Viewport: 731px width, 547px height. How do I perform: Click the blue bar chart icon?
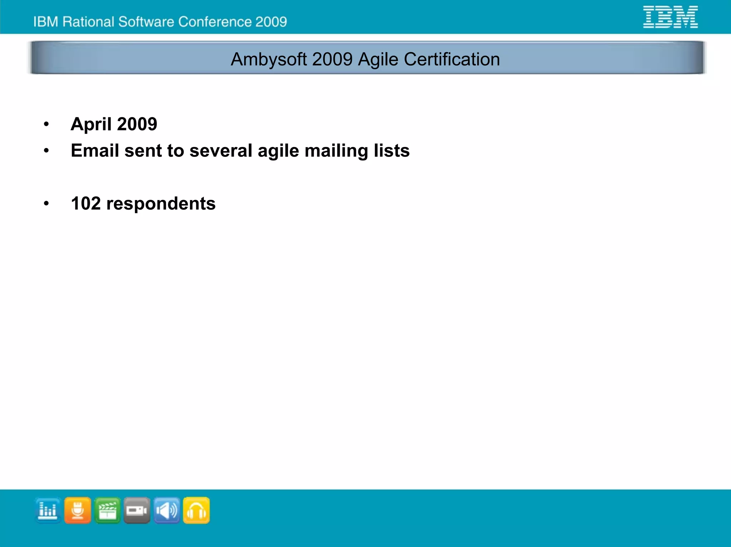tap(48, 510)
